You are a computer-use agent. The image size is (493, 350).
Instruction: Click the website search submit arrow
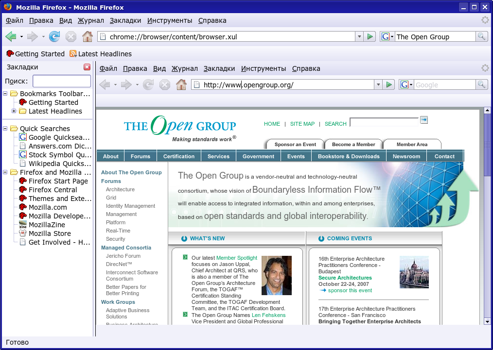click(x=423, y=120)
